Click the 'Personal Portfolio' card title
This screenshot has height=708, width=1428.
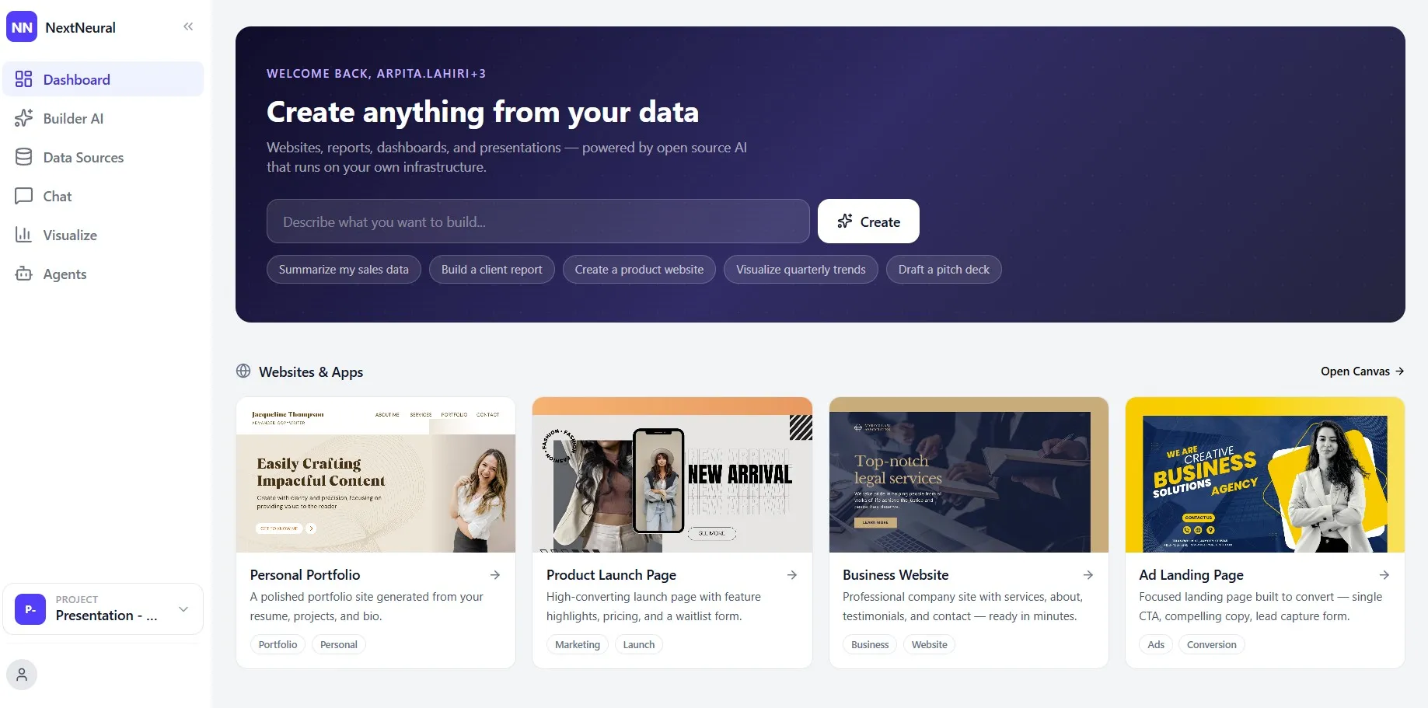point(305,575)
